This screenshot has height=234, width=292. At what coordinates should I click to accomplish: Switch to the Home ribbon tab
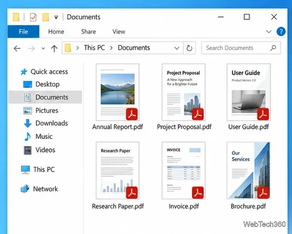tap(56, 31)
